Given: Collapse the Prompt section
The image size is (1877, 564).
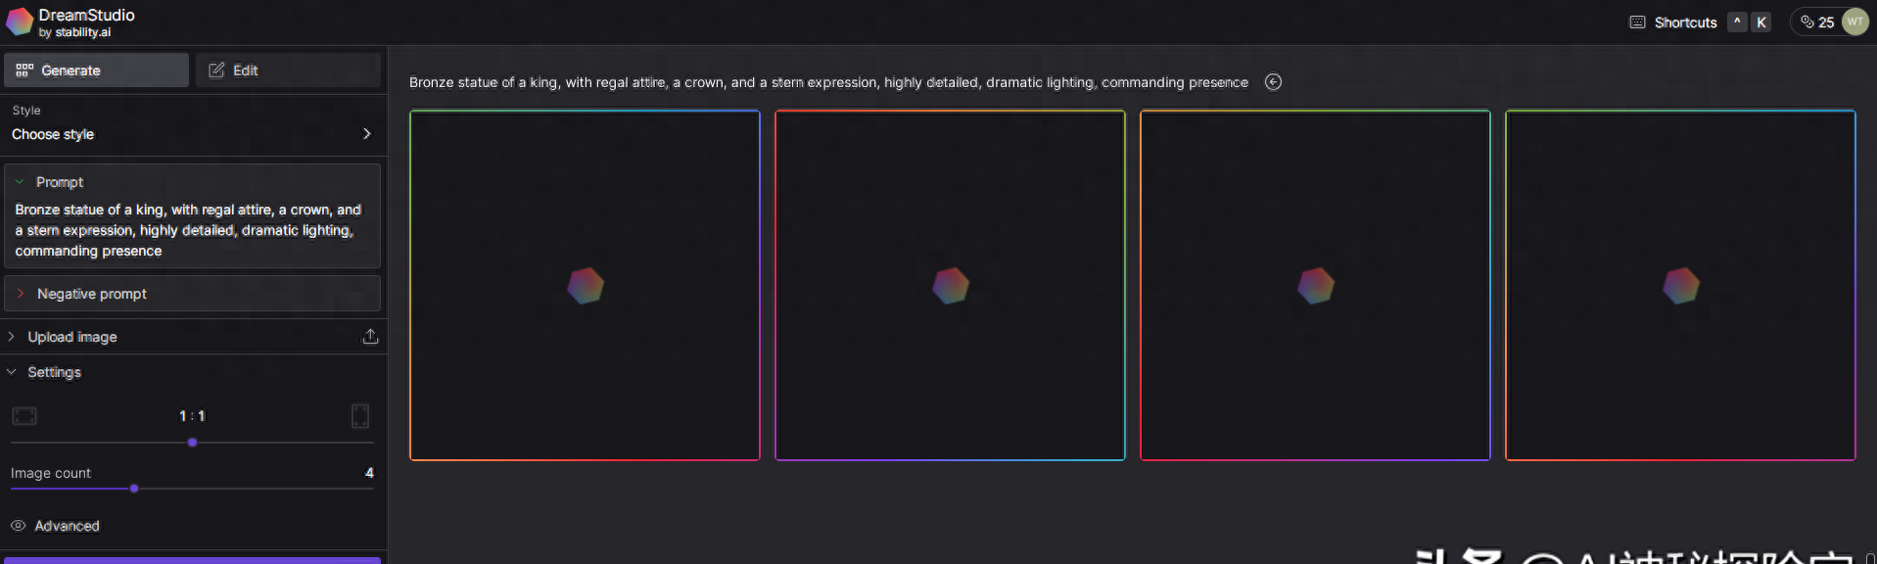Looking at the screenshot, I should [x=20, y=182].
